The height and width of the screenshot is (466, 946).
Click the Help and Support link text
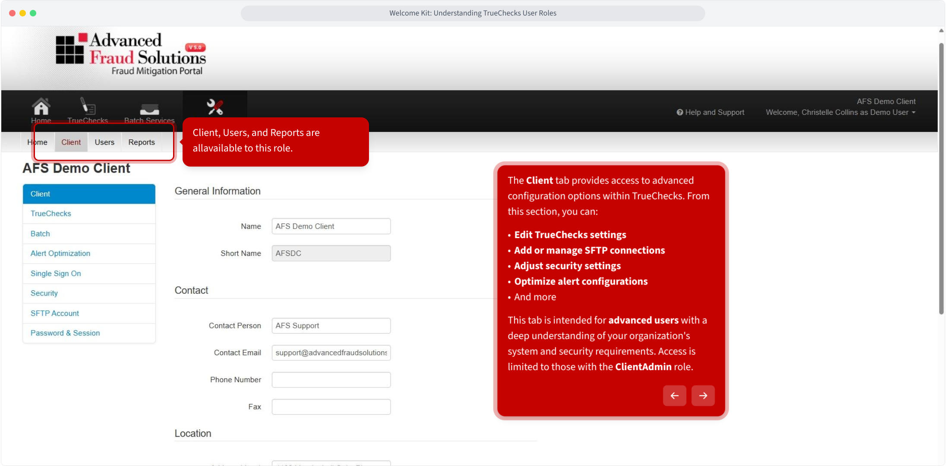[715, 112]
